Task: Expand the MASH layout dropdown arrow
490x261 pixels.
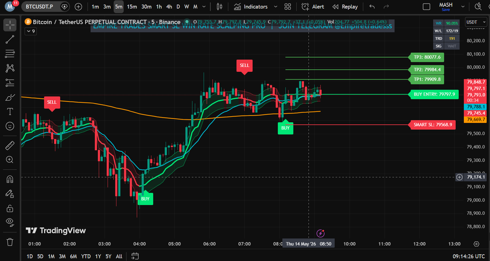Action: [463, 7]
